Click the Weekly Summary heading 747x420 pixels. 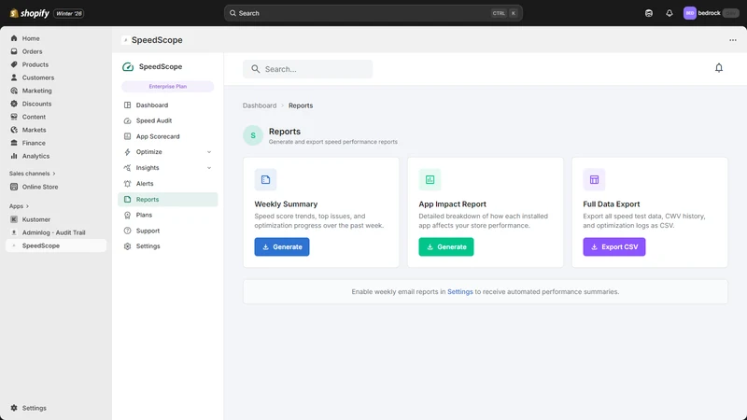tap(286, 203)
